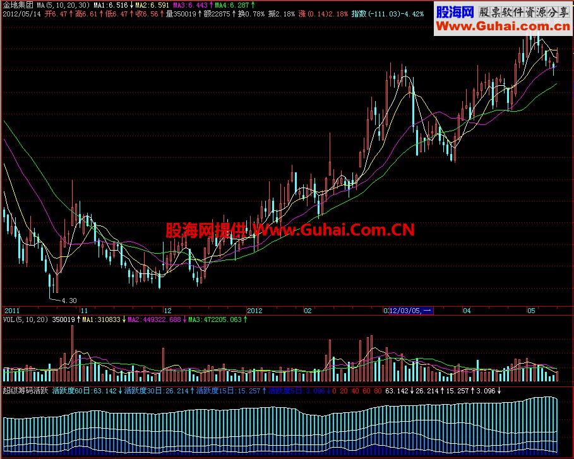Click the highlighted 12/03/05 date cursor label
The width and height of the screenshot is (574, 459).
click(411, 311)
